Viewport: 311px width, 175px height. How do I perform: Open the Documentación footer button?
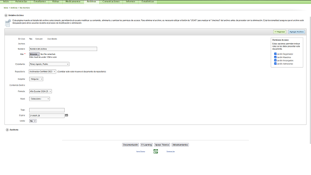click(131, 145)
